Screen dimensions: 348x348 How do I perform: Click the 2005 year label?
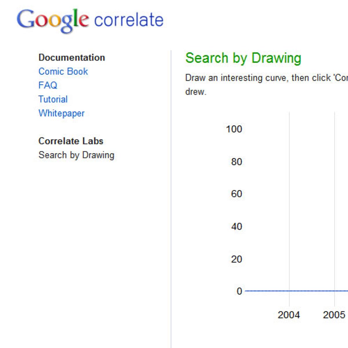pyautogui.click(x=334, y=315)
